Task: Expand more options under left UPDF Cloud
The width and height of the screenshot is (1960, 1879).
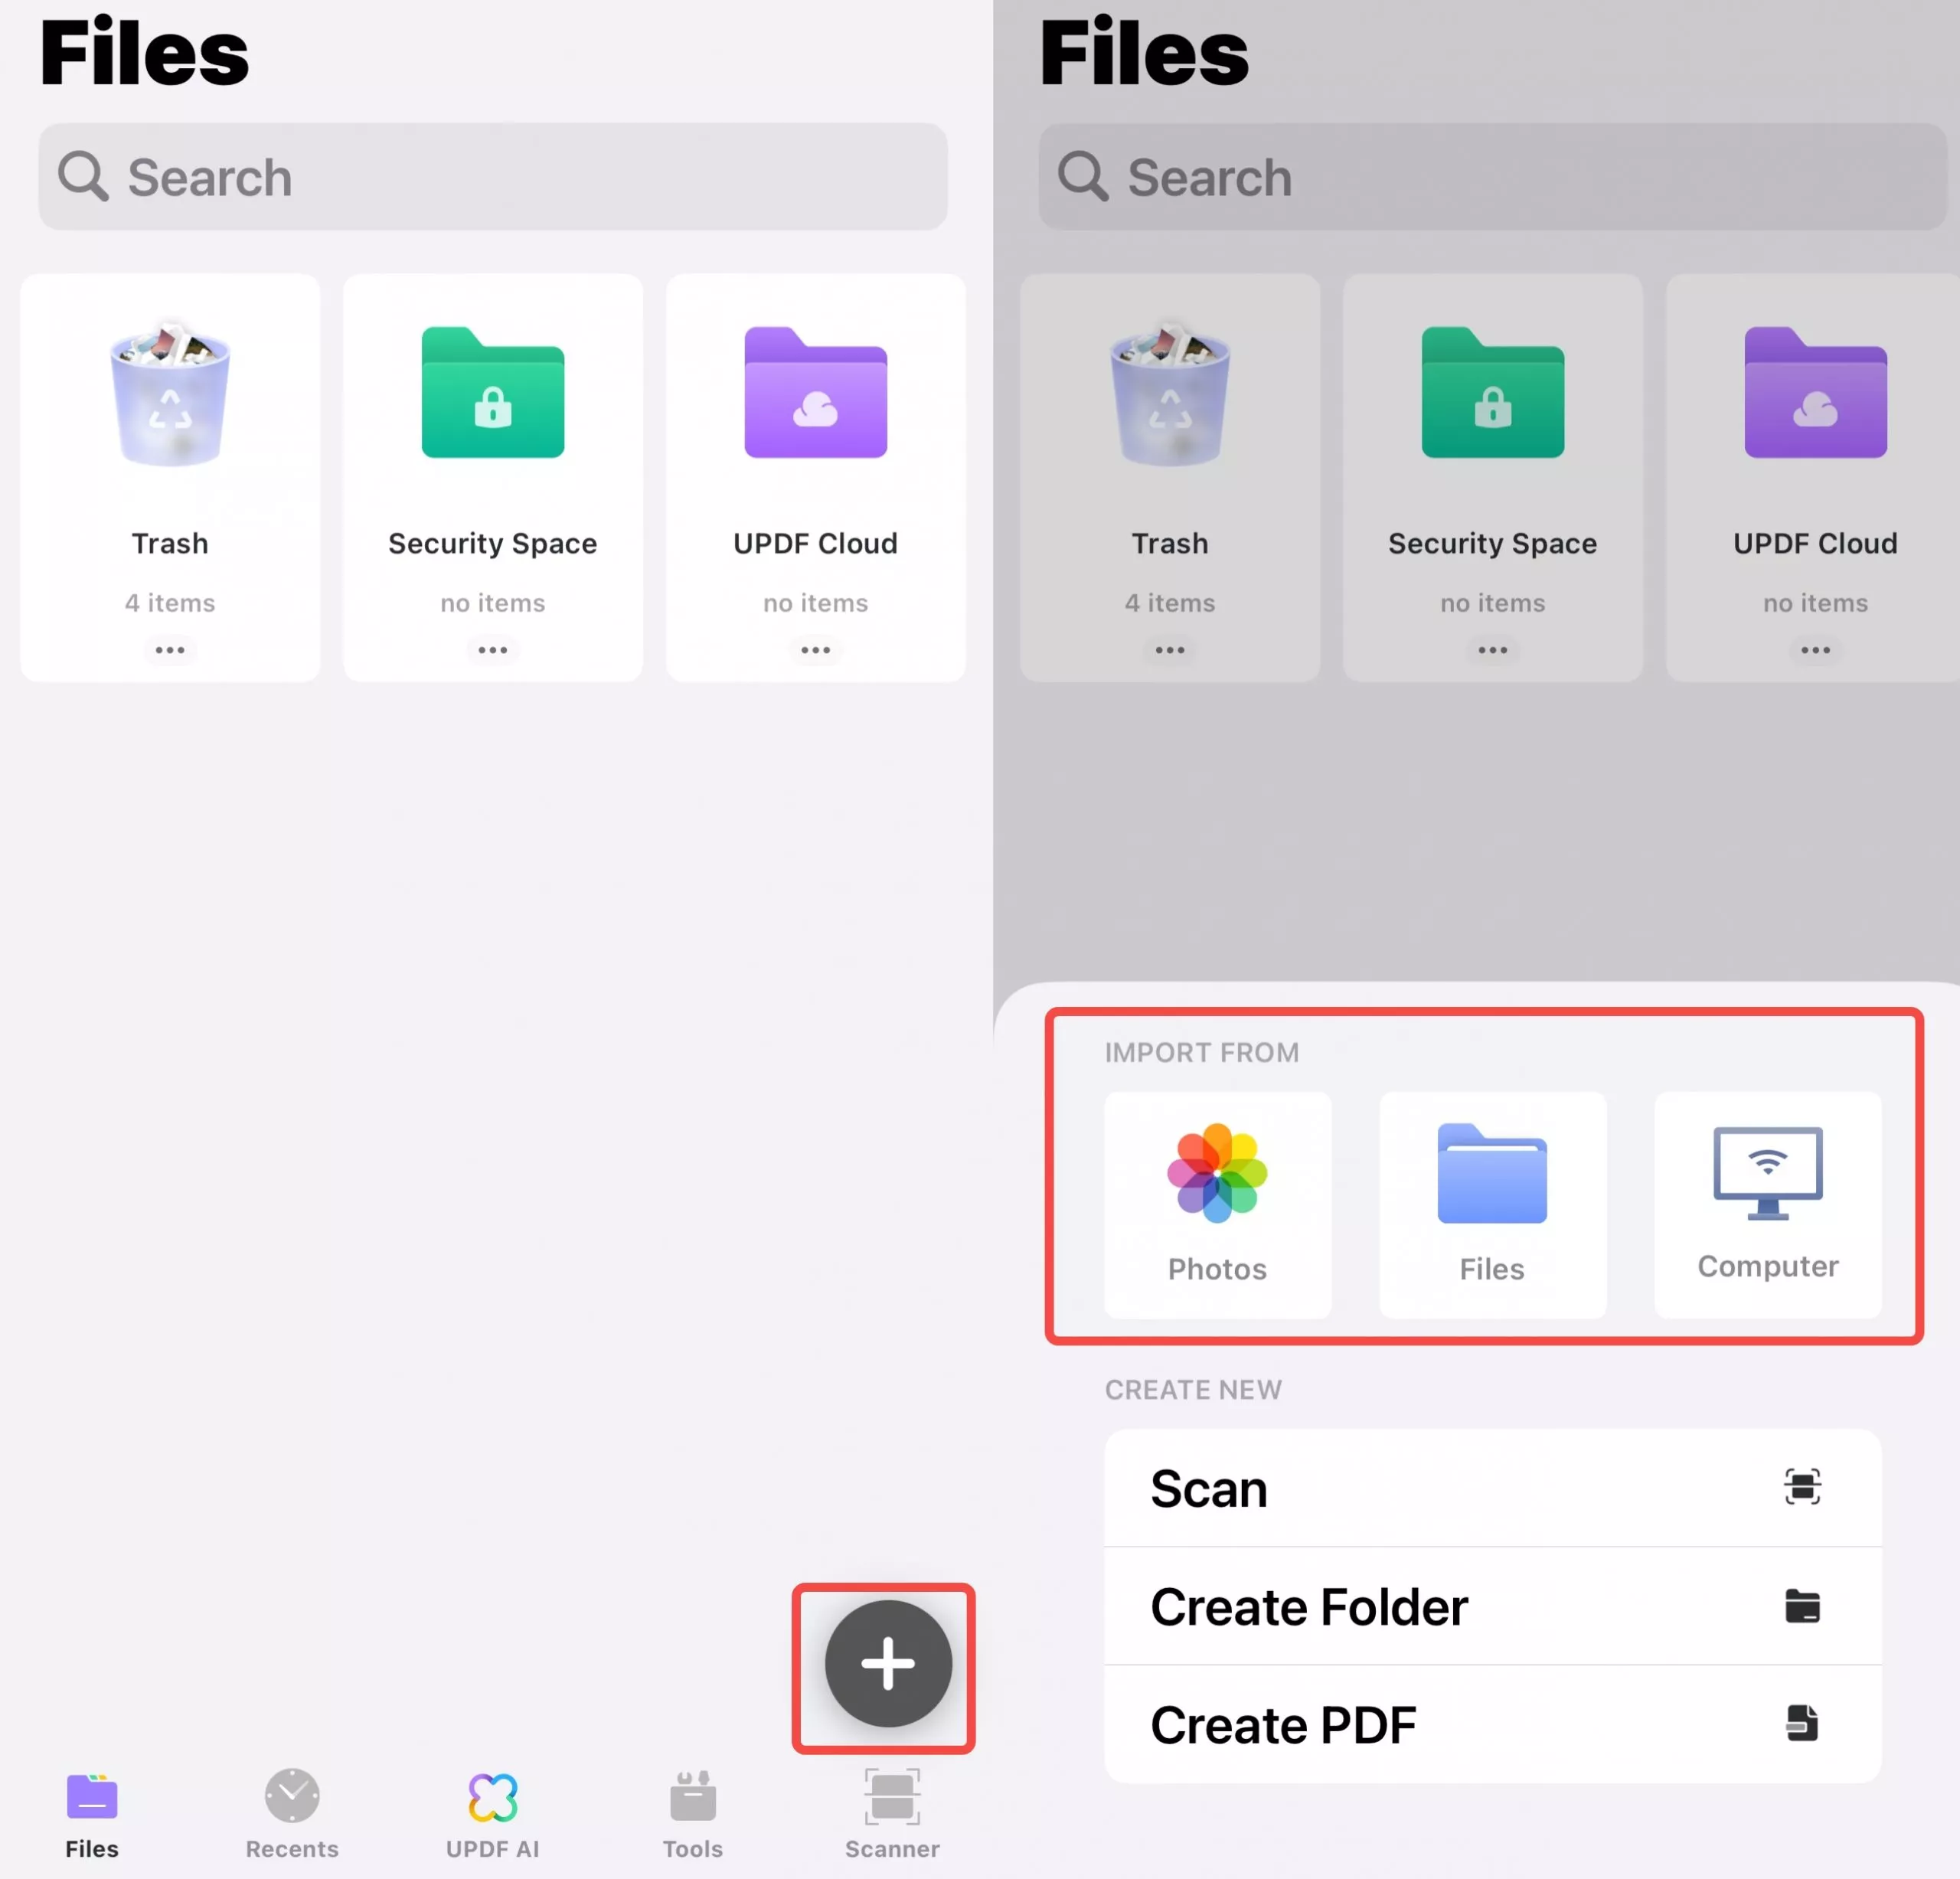Action: 815,650
